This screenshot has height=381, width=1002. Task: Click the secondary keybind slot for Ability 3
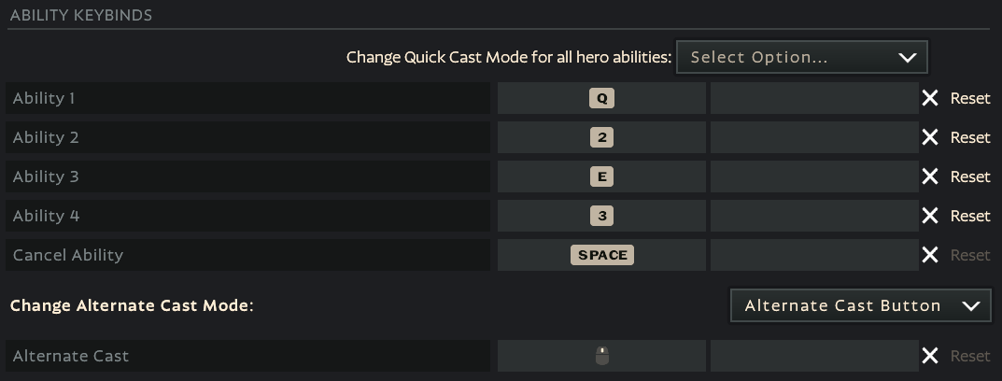(x=814, y=176)
